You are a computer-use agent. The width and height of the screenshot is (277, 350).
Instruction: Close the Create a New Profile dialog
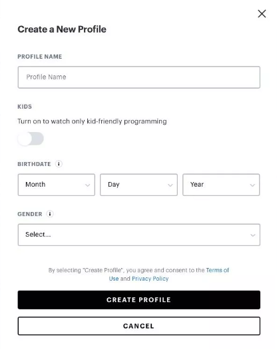[x=262, y=13]
